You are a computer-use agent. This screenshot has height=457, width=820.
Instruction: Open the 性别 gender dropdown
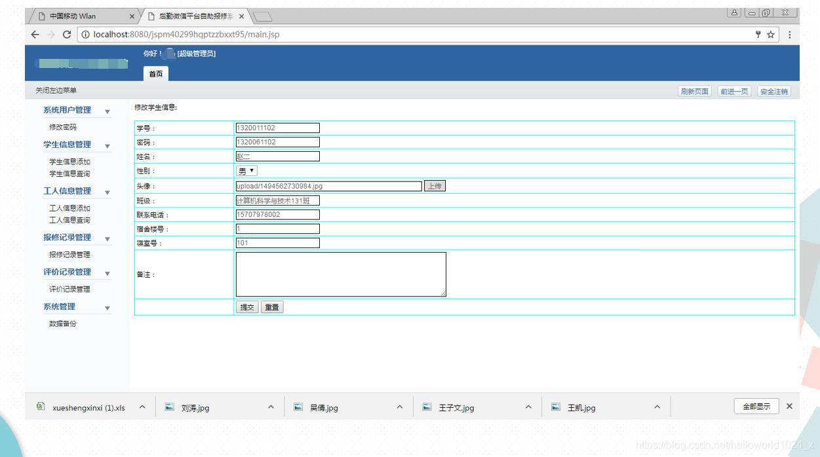point(246,171)
